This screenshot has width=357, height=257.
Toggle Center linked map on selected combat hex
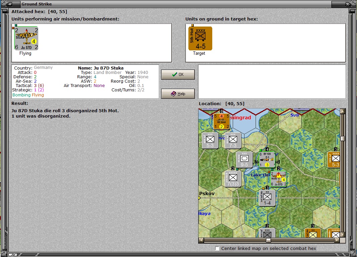(217, 248)
